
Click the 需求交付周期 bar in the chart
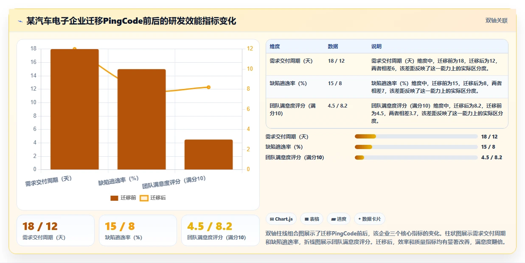point(75,109)
